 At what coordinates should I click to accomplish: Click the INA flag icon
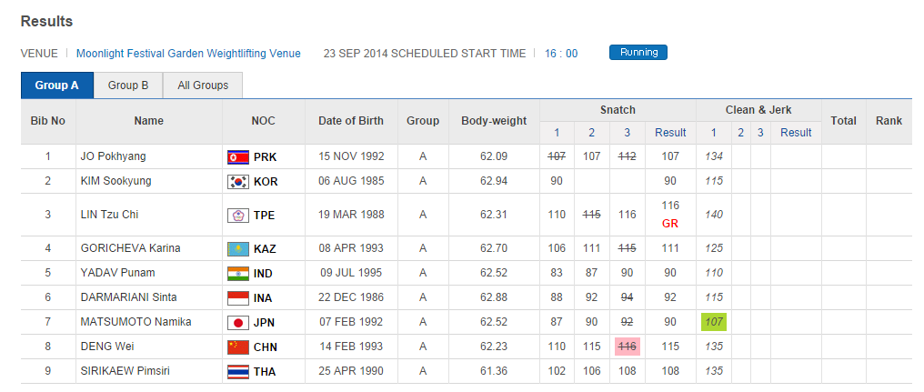(237, 298)
